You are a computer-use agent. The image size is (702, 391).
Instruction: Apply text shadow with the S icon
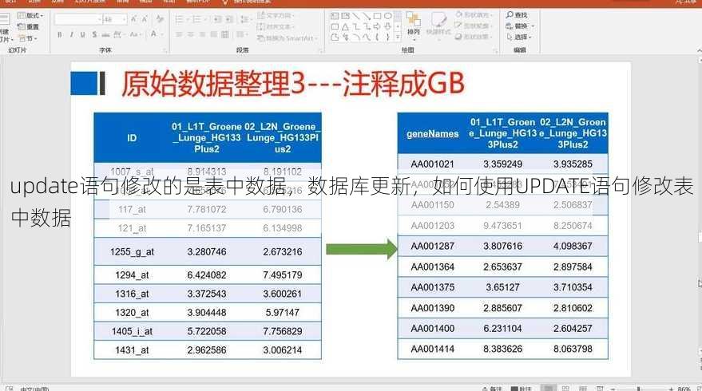pos(94,34)
